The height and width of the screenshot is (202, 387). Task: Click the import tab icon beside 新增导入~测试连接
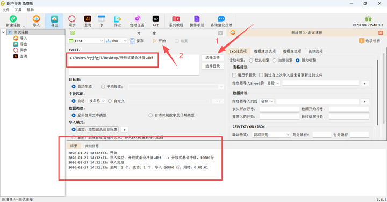[233, 33]
